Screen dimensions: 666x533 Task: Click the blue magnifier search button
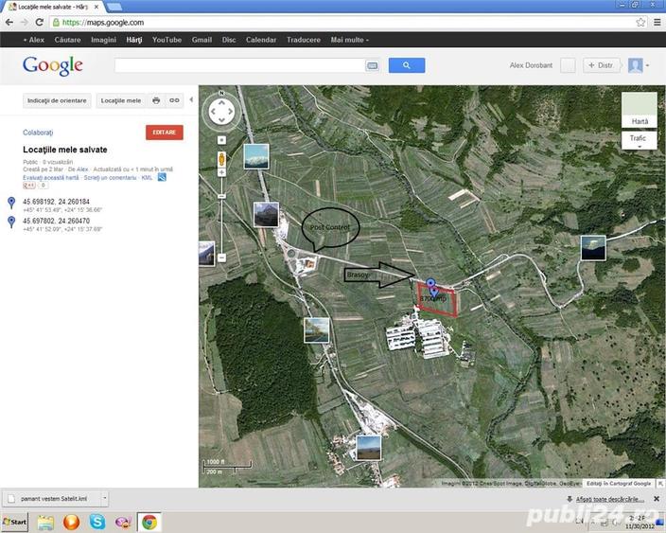tap(407, 65)
